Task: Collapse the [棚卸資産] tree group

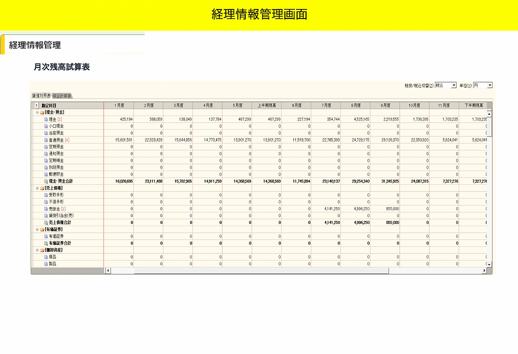Action: pos(37,250)
